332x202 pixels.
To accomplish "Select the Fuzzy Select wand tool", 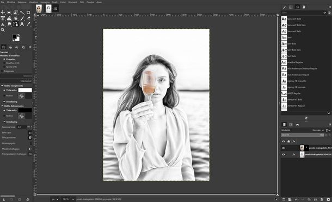I will 22,12.
